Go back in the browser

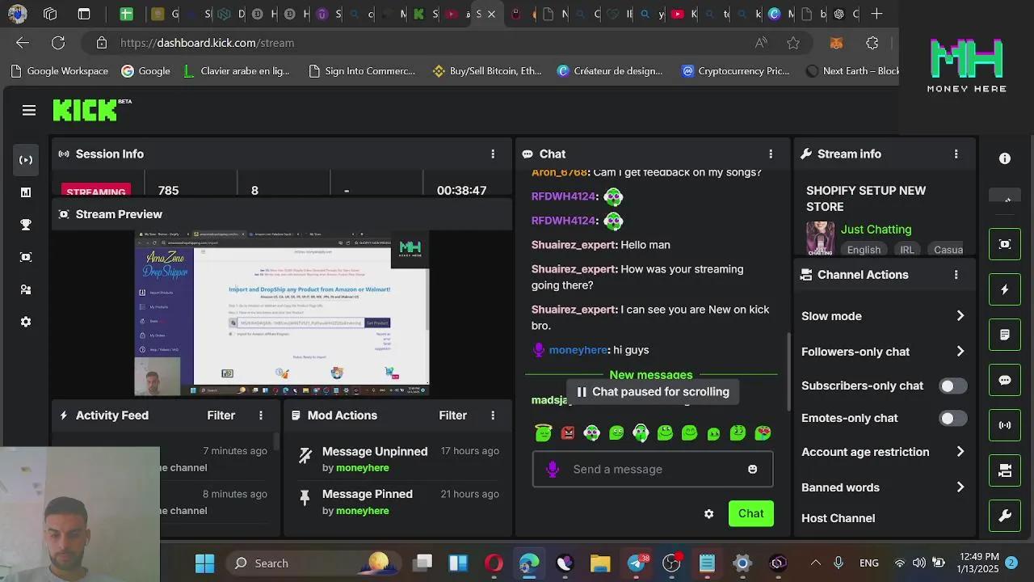click(x=23, y=43)
